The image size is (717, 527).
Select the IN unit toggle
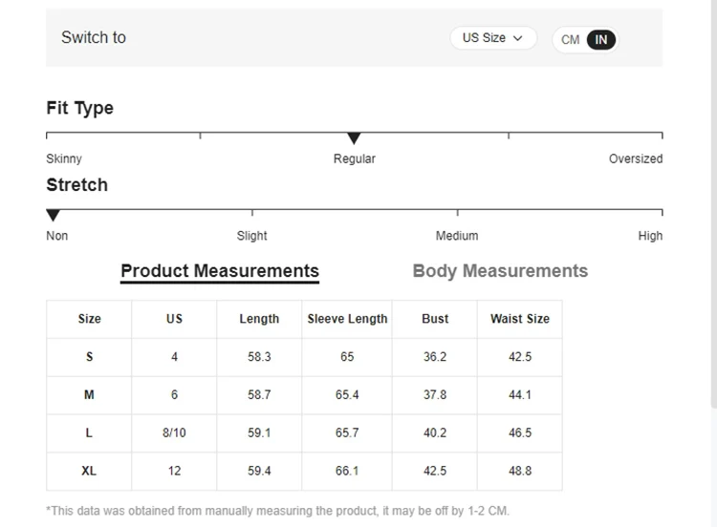click(x=601, y=40)
